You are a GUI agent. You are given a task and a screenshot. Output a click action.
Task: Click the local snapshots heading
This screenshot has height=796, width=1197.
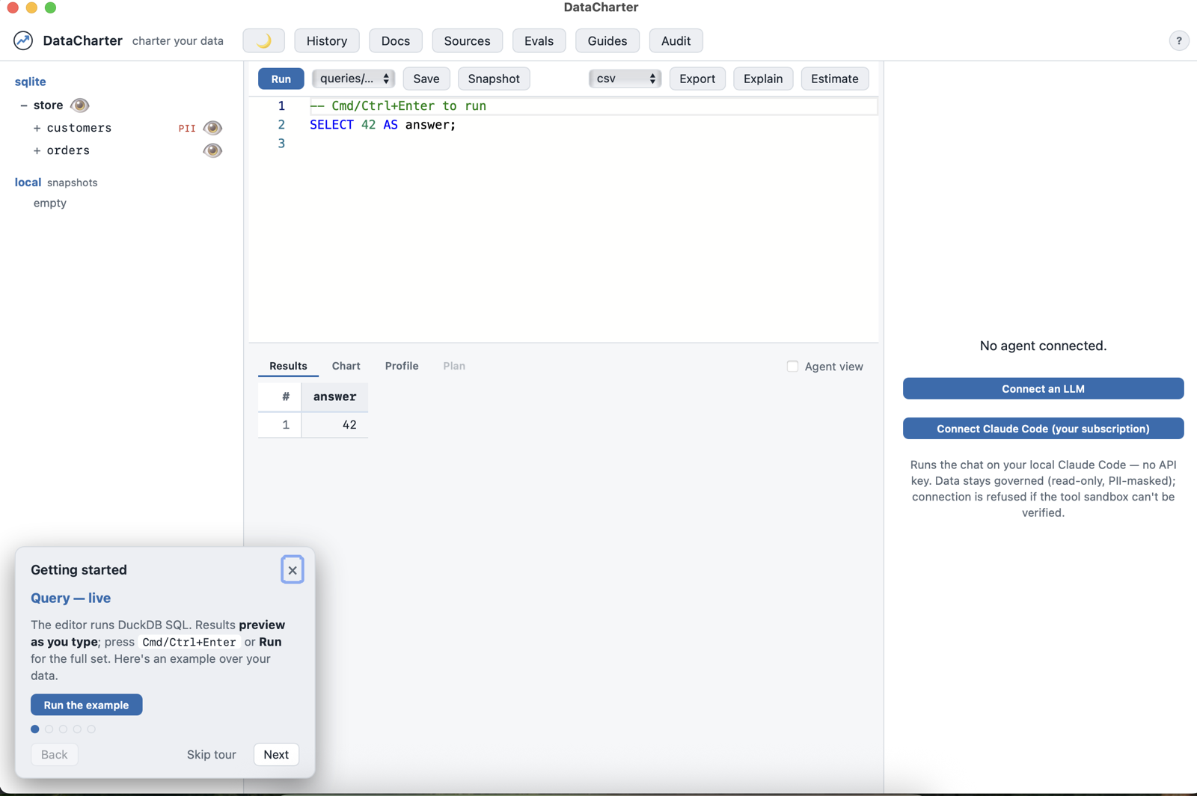[56, 183]
